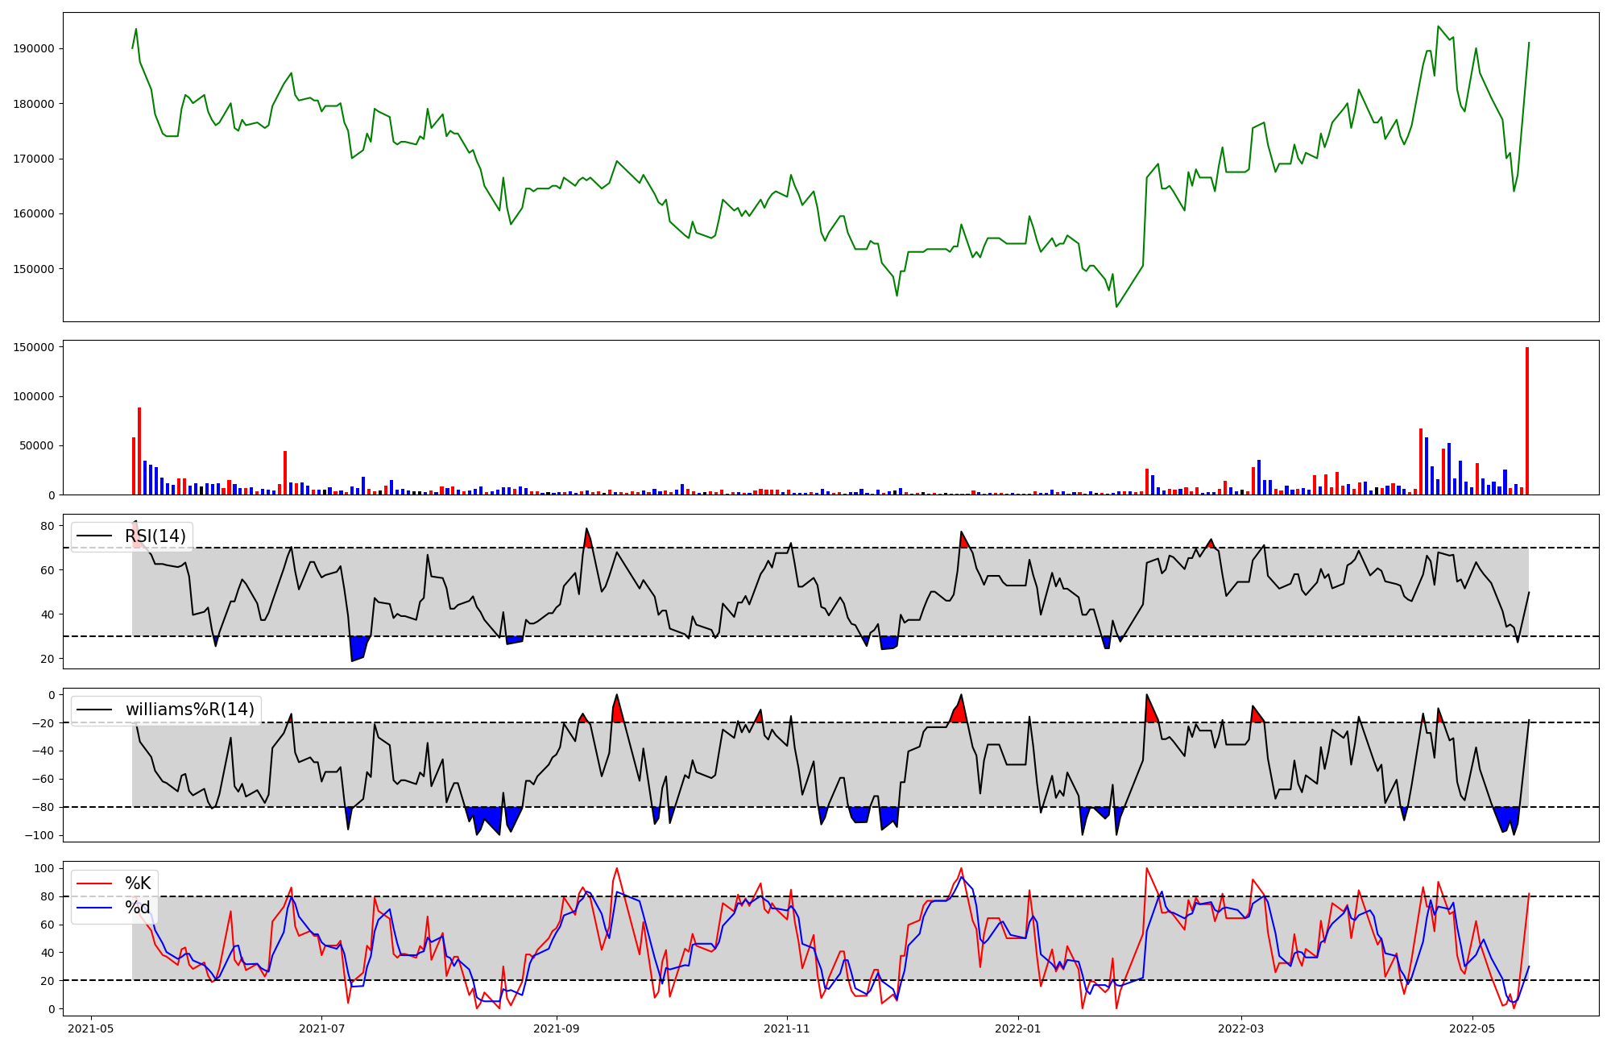The height and width of the screenshot is (1047, 1611).
Task: Click the 50000 volume axis label
Action: pyautogui.click(x=37, y=445)
